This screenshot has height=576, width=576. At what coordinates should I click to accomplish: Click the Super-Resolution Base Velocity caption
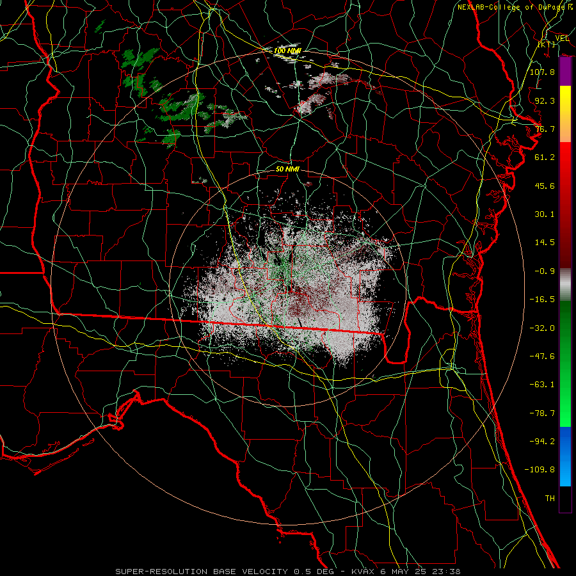pyautogui.click(x=288, y=572)
